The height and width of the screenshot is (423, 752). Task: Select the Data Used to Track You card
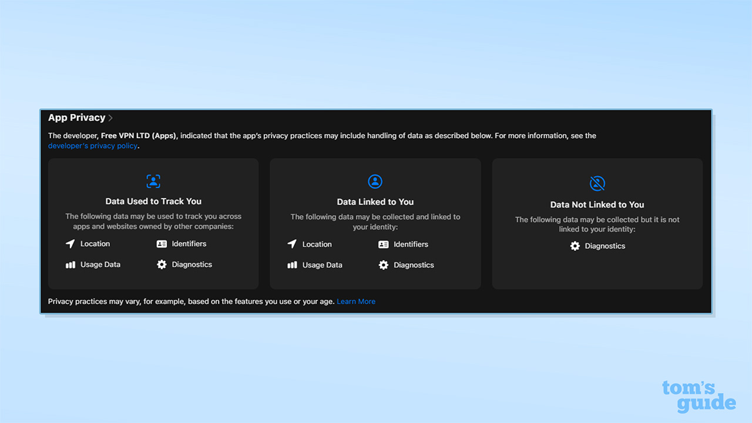pos(153,224)
